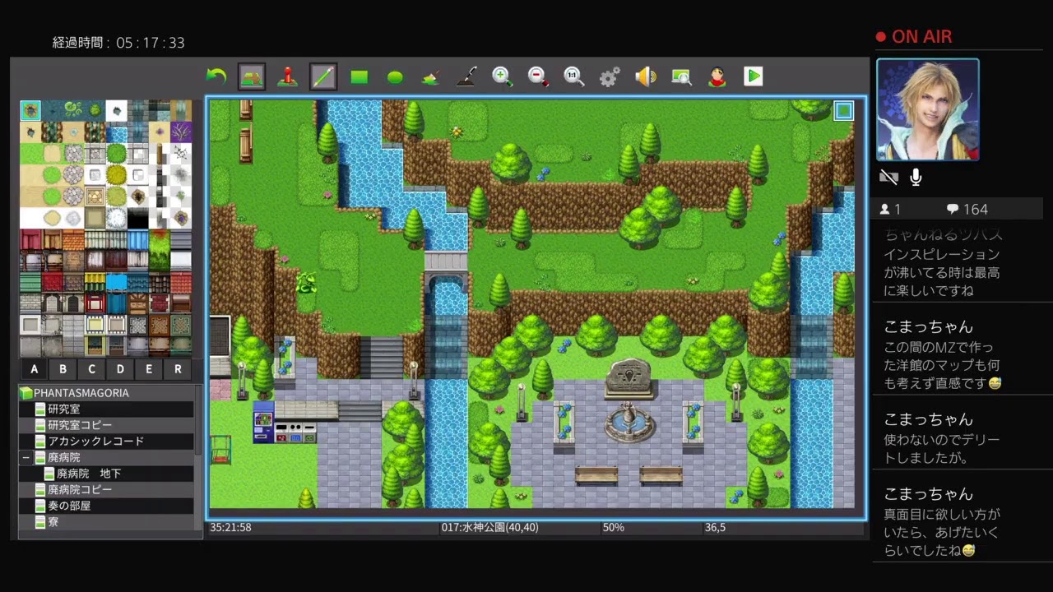Select the Flood Fill bucket tool
This screenshot has width=1053, height=592.
coord(431,76)
